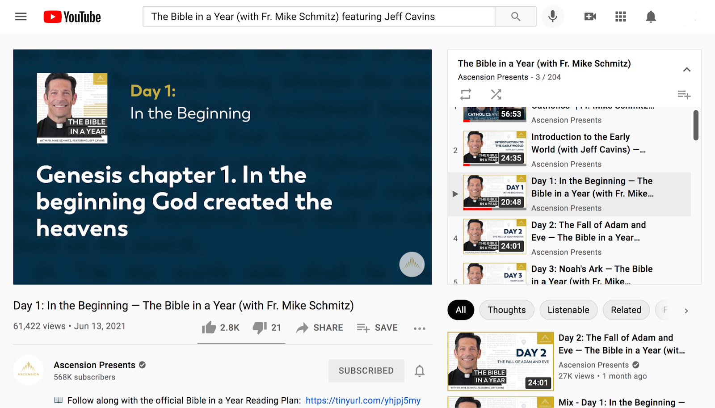The width and height of the screenshot is (715, 408).
Task: Click the search text field
Action: (319, 17)
